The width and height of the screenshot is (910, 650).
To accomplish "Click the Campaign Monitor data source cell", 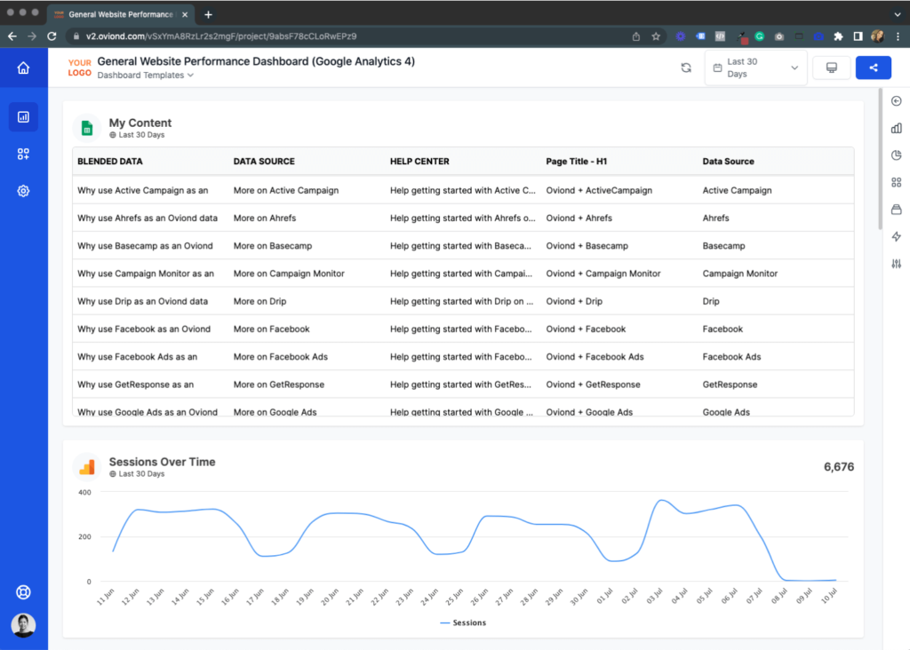I will (740, 273).
